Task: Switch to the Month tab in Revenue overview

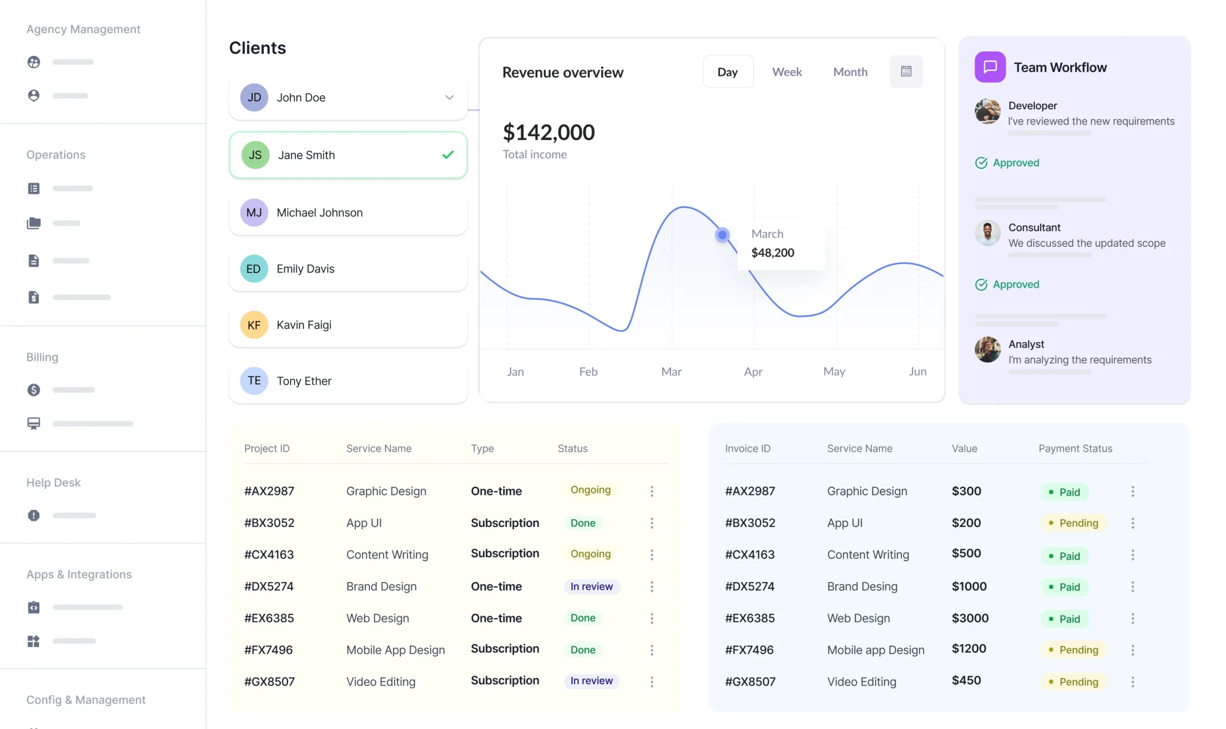Action: pyautogui.click(x=850, y=72)
